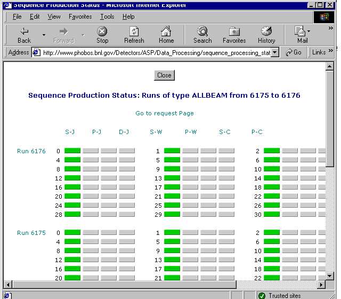Reload the page with Refresh icon

coord(134,32)
